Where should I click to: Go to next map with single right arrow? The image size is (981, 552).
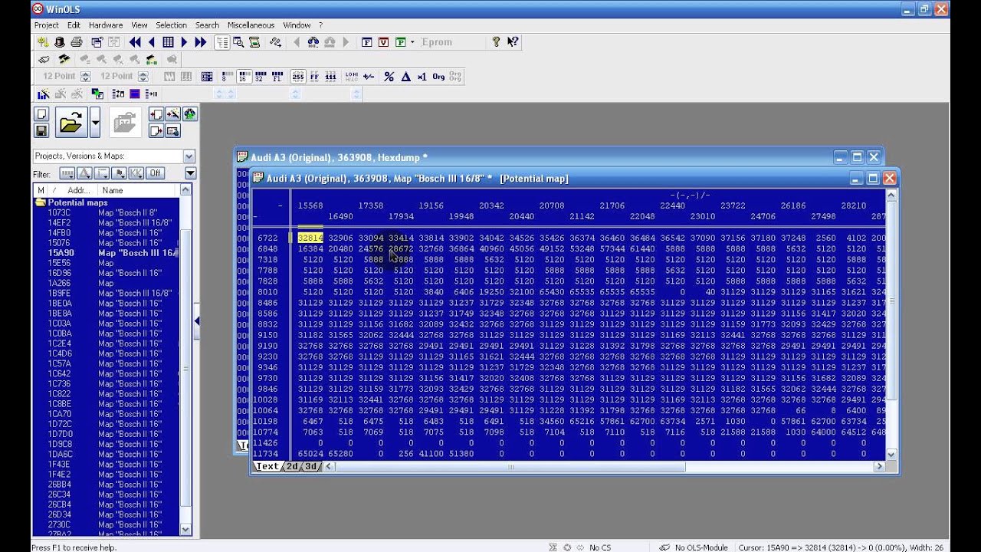(x=184, y=42)
